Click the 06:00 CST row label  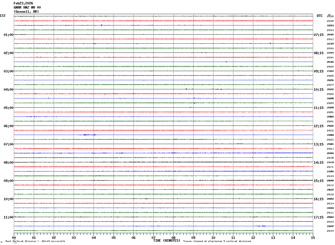(x=9, y=126)
